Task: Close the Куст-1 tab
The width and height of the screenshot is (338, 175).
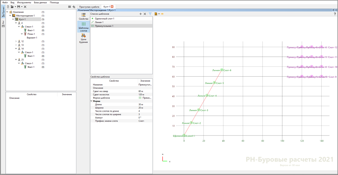Action: [112, 6]
